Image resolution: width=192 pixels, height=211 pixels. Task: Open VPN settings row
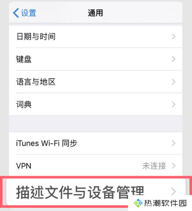click(96, 166)
